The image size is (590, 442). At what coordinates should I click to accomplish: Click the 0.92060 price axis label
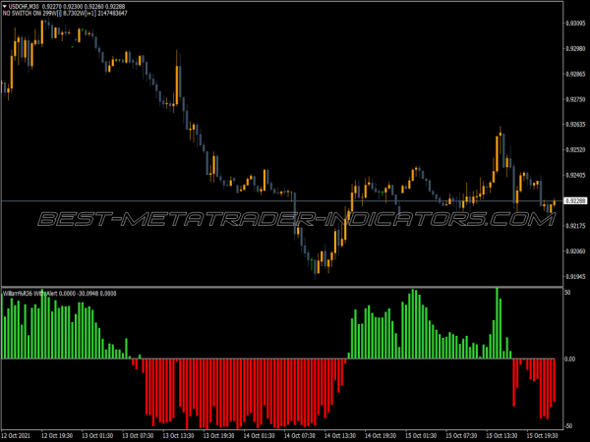click(x=575, y=251)
